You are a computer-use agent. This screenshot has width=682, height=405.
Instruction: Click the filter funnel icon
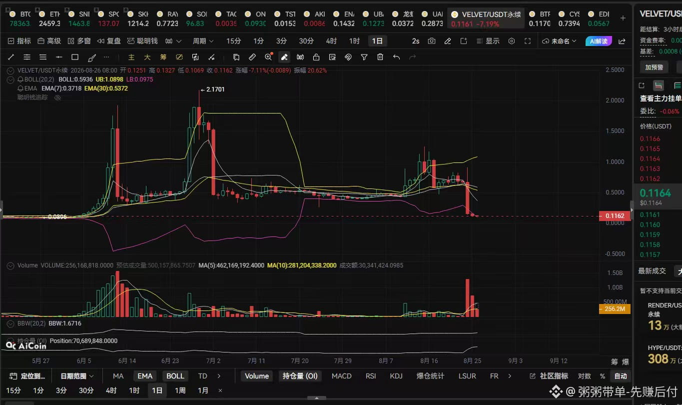pos(364,57)
